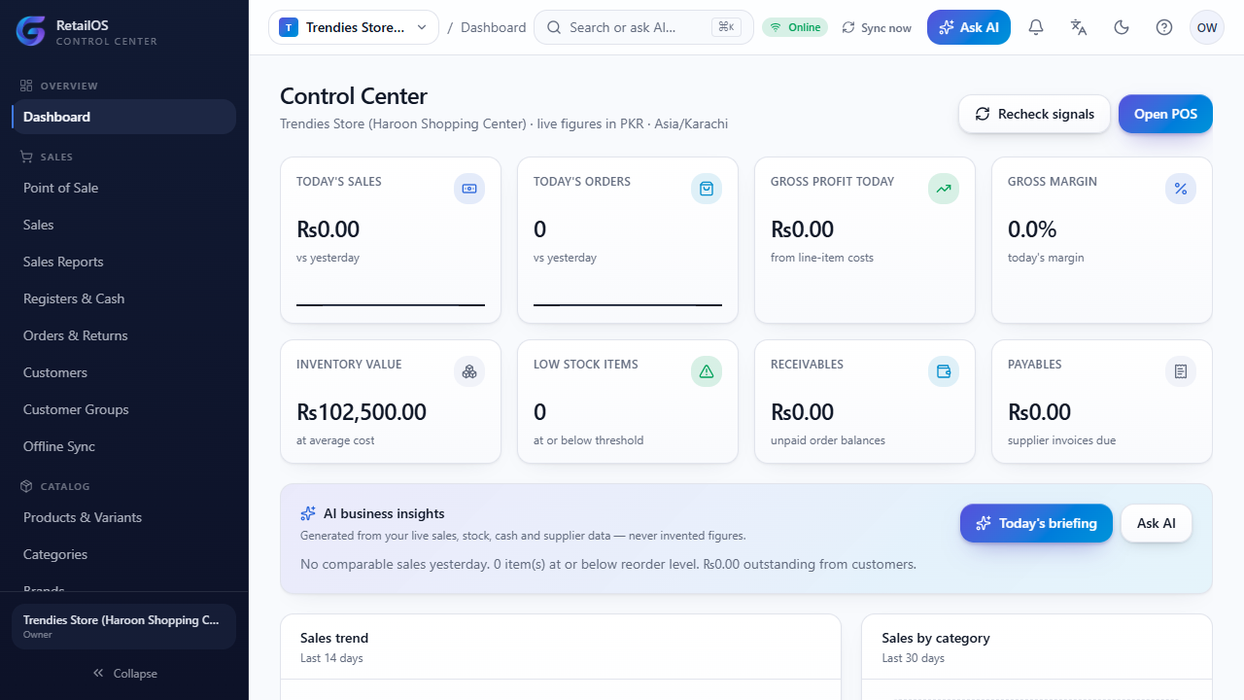Click the Search or ask AI field
1244x700 pixels.
[643, 27]
